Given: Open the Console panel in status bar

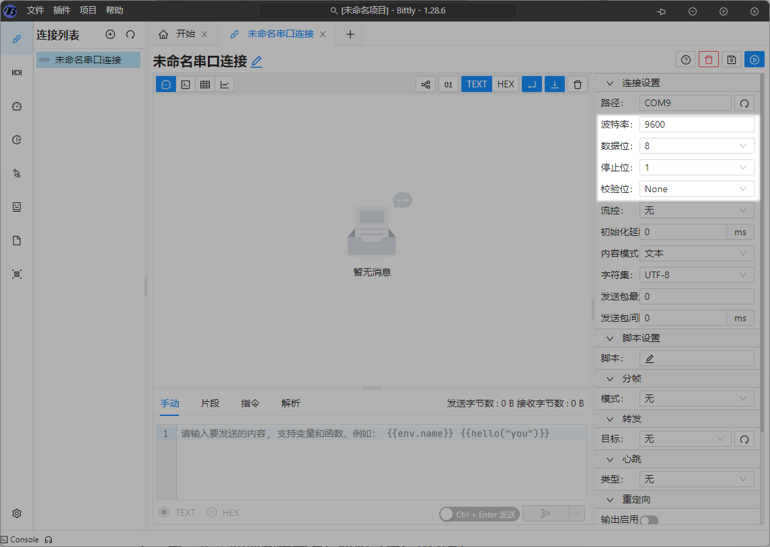Looking at the screenshot, I should (20, 540).
